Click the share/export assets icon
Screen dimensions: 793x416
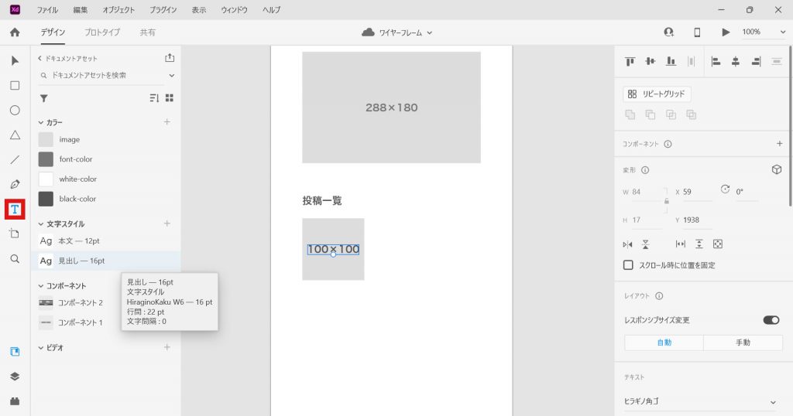tap(170, 58)
